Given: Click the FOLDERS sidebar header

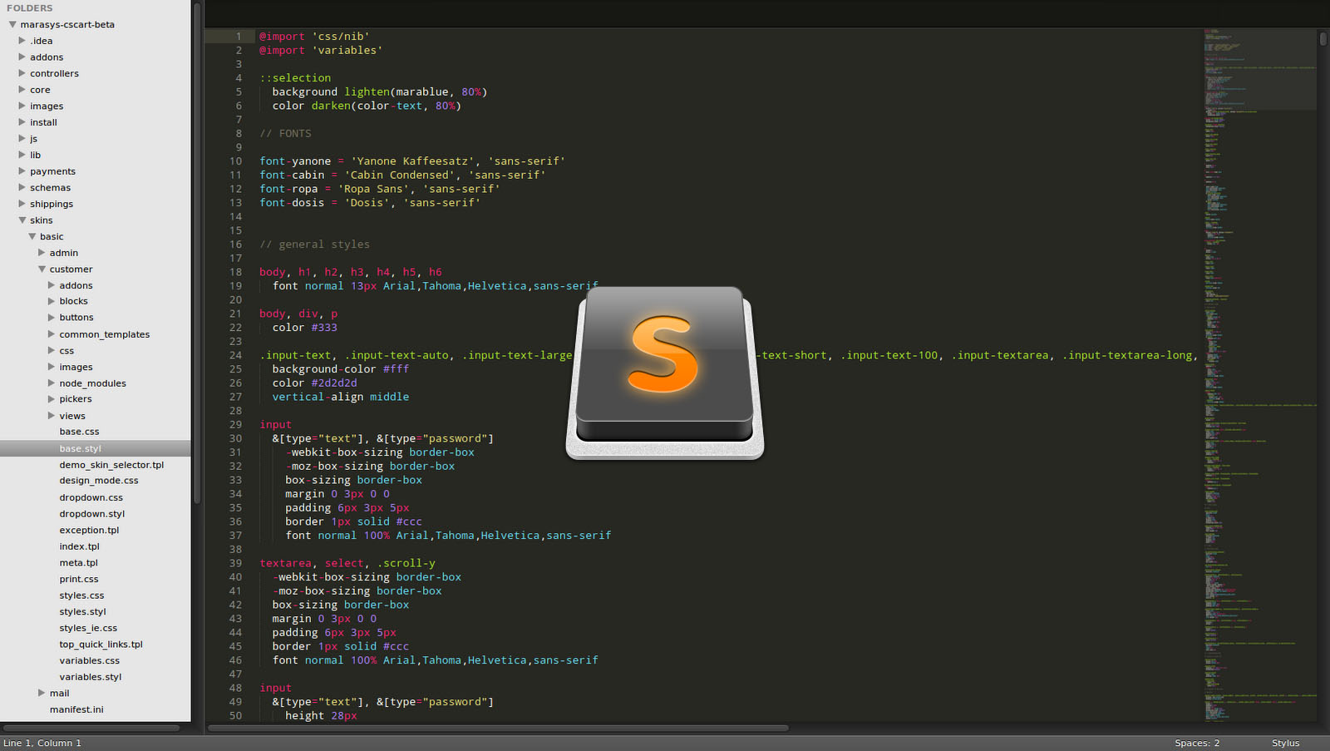Looking at the screenshot, I should point(30,8).
